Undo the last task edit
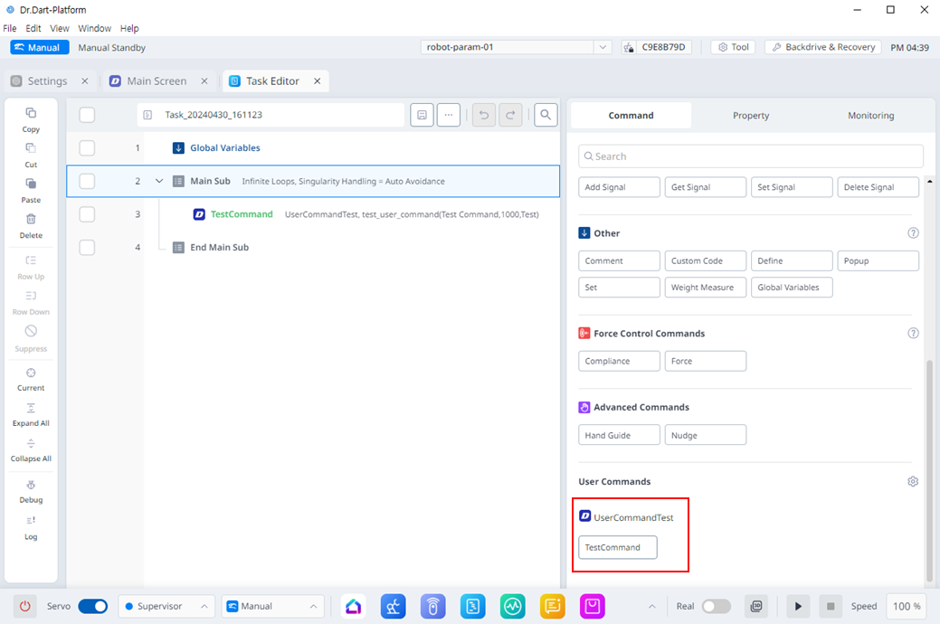940x624 pixels. point(484,115)
